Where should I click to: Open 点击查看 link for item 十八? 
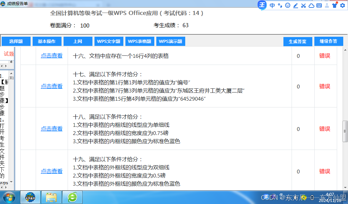pos(52,129)
